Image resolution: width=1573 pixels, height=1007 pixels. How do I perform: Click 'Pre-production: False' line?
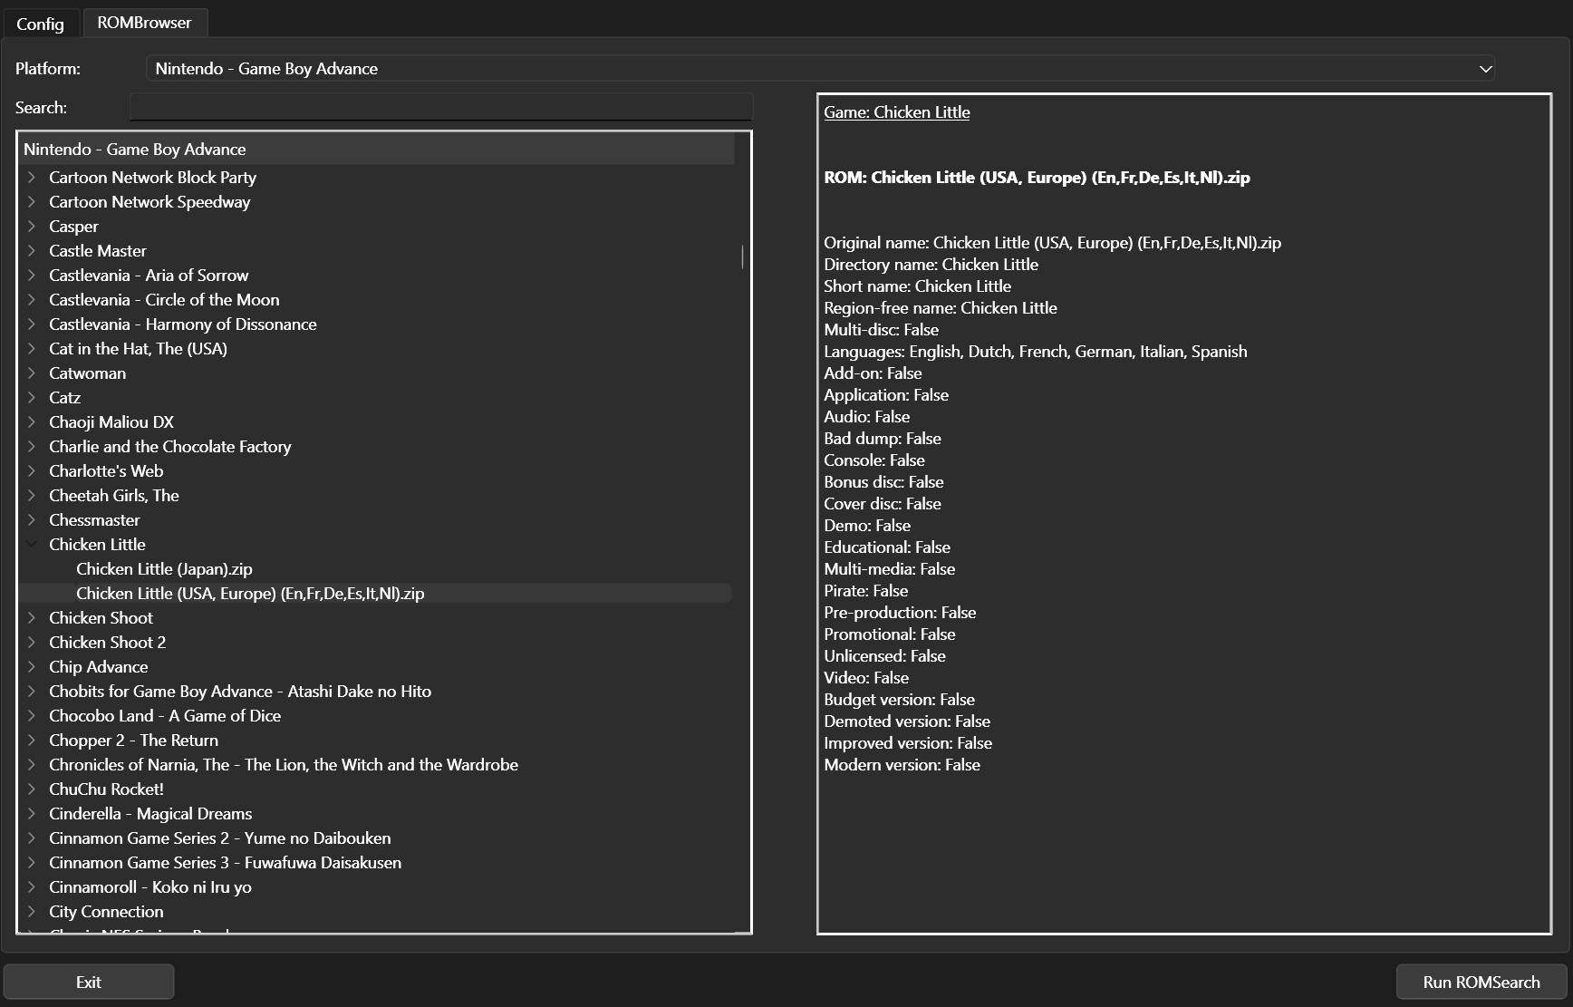click(x=900, y=613)
